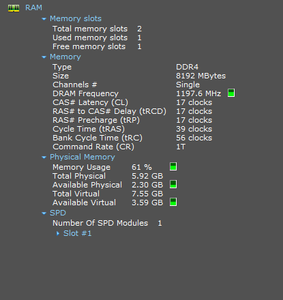Image resolution: width=283 pixels, height=300 pixels.
Task: Click the Channels # label
Action: (75, 85)
